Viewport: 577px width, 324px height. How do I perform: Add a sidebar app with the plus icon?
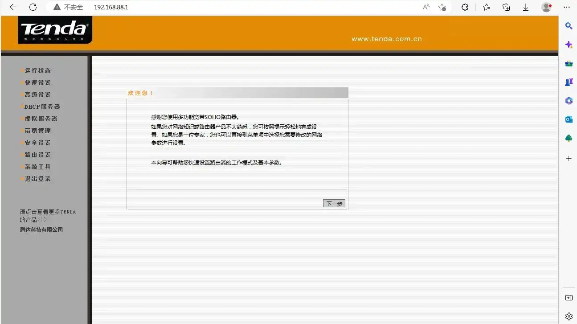tap(569, 158)
